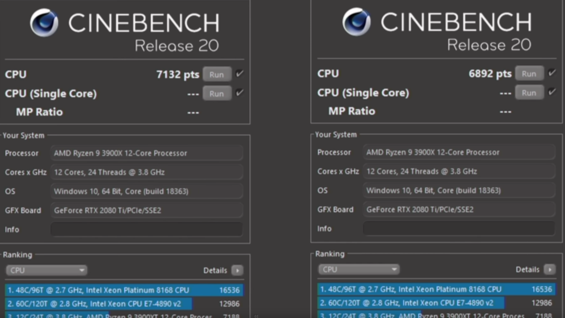
Task: Click the Cinebench sphere logo in left window
Action: (x=44, y=22)
